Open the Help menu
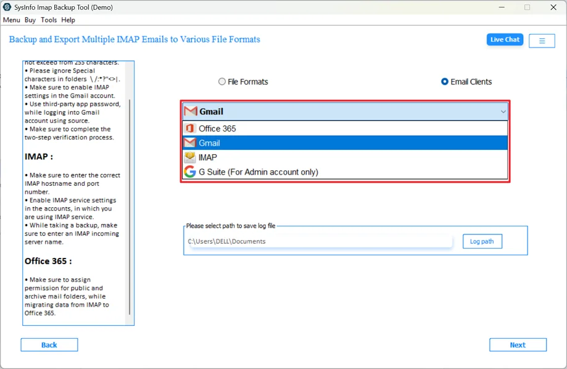The height and width of the screenshot is (369, 567). [68, 20]
